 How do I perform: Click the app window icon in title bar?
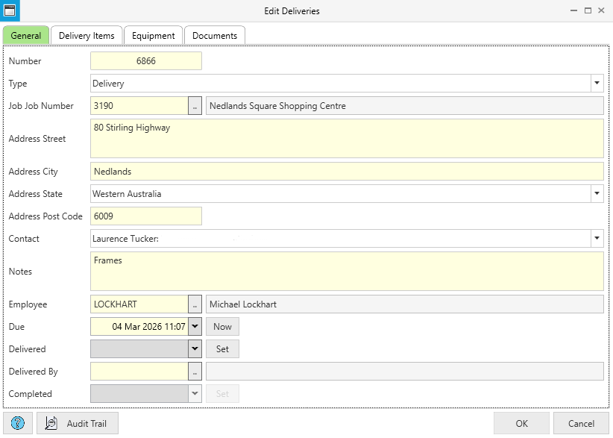pyautogui.click(x=10, y=10)
